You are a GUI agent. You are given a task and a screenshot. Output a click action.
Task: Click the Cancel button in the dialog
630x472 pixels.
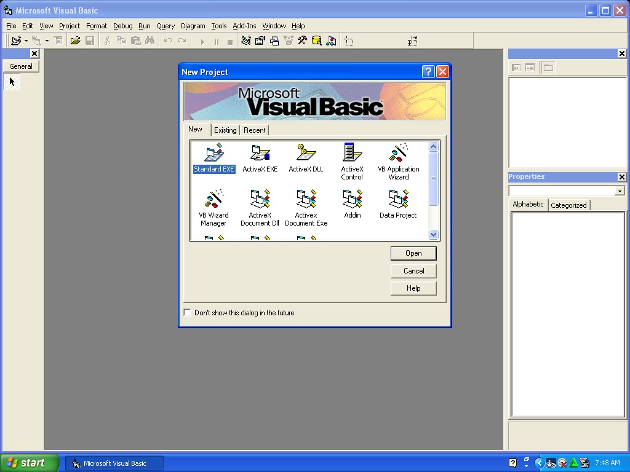pos(413,271)
